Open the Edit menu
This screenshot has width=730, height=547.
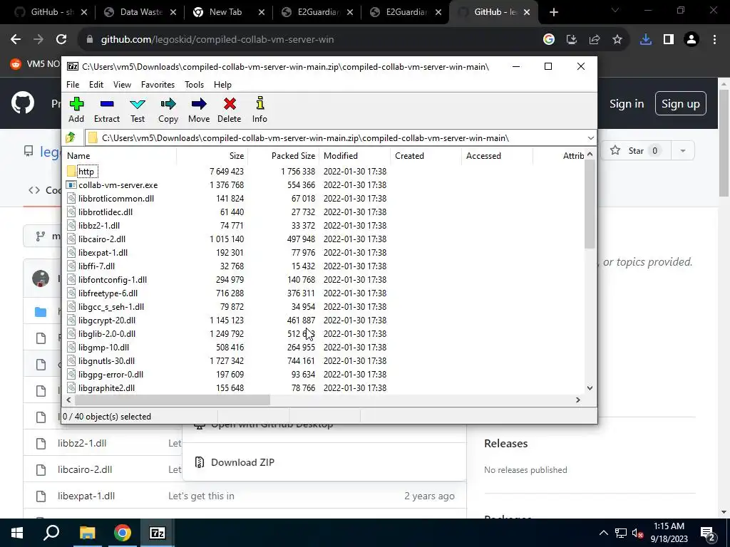click(96, 85)
